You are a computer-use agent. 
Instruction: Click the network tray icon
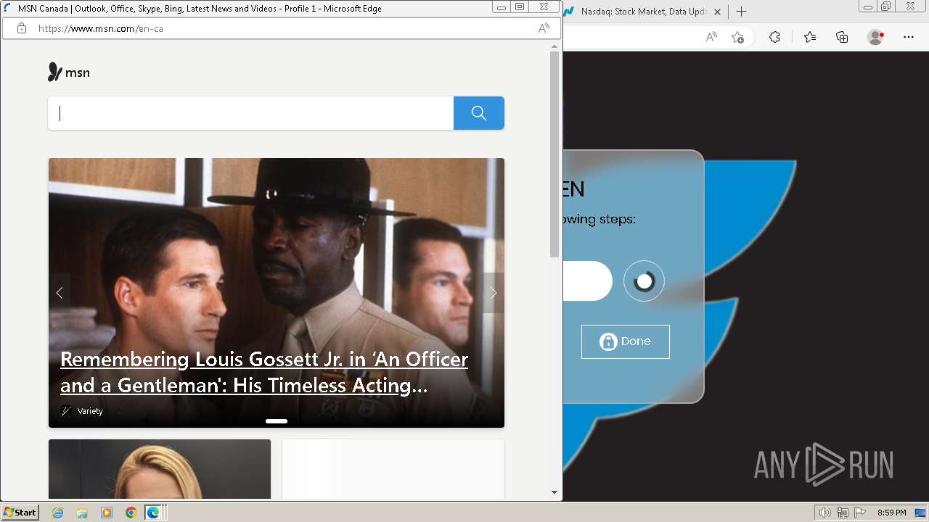tap(843, 513)
